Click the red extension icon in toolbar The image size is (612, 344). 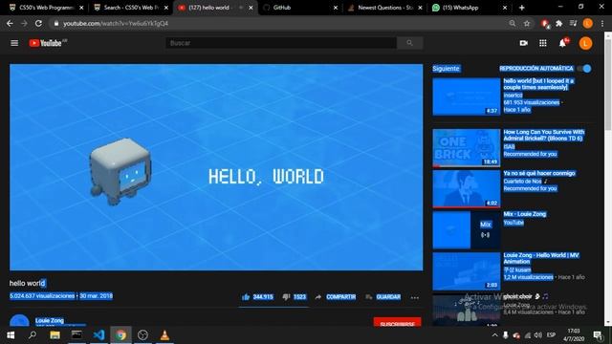coord(545,24)
